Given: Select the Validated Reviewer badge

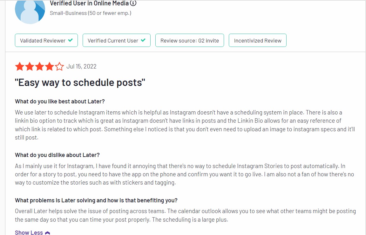Looking at the screenshot, I should pyautogui.click(x=46, y=40).
